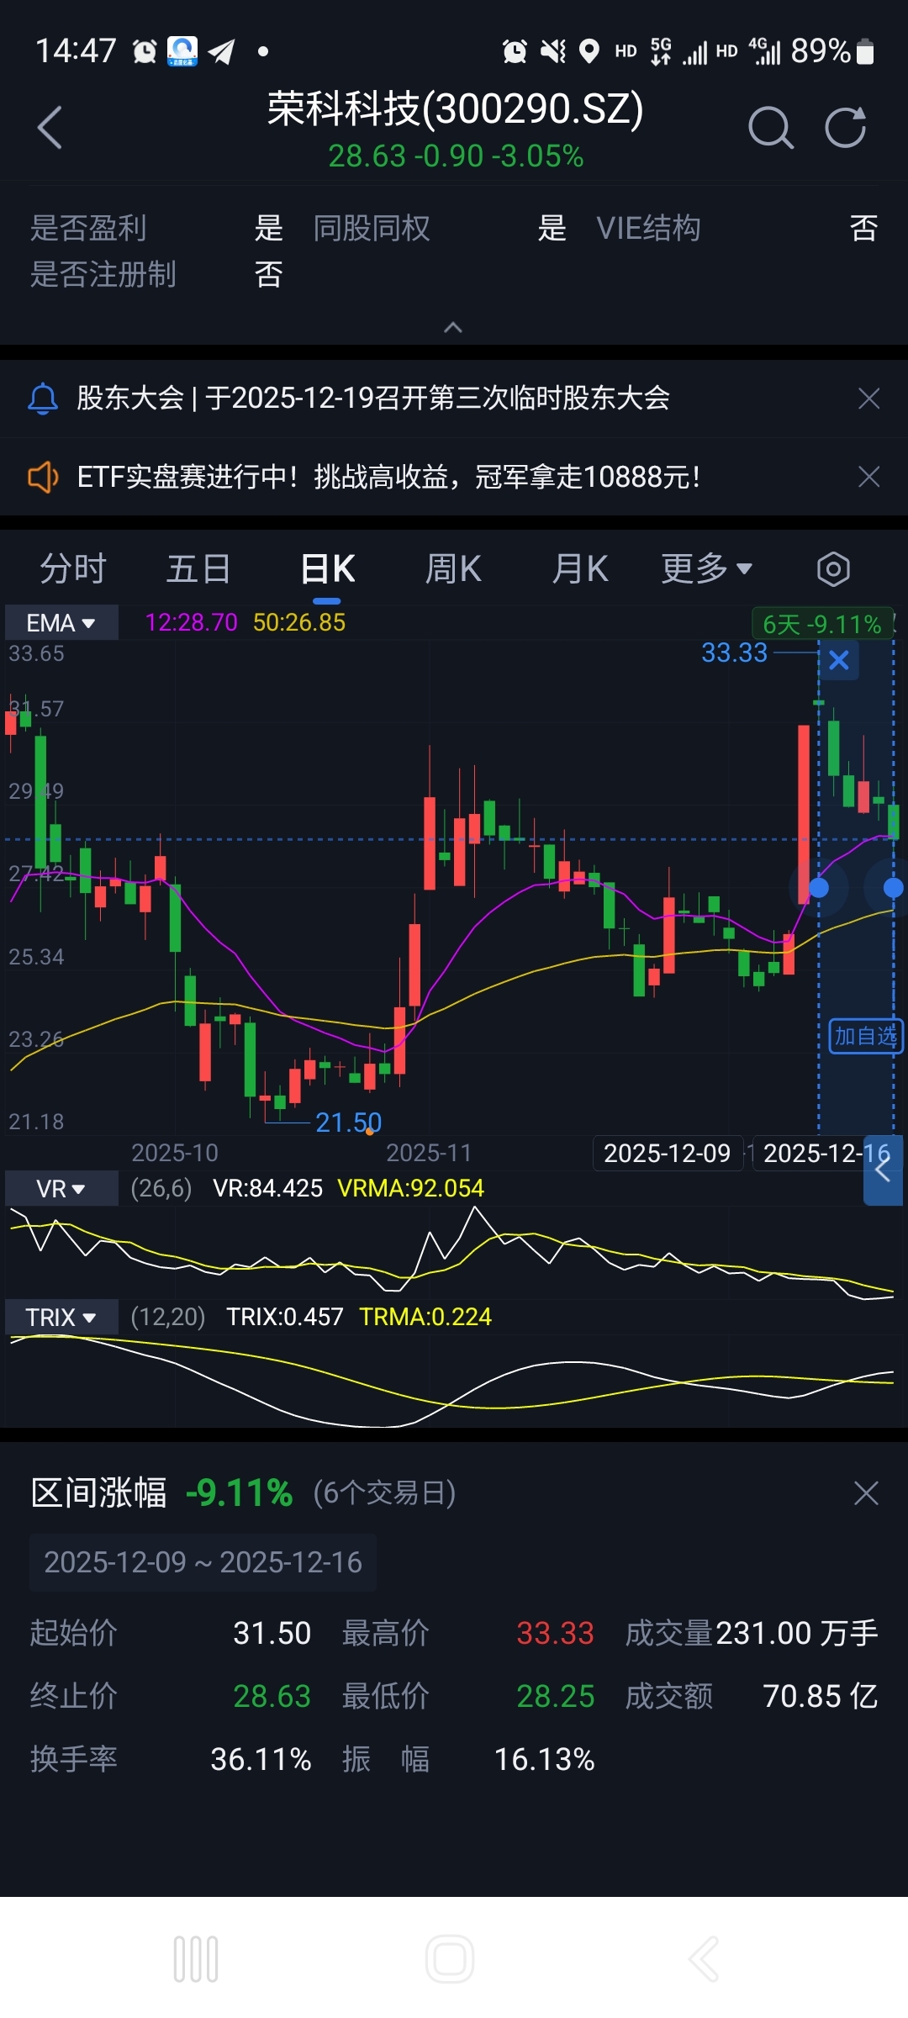Open the TRIX indicator dropdown

[61, 1317]
